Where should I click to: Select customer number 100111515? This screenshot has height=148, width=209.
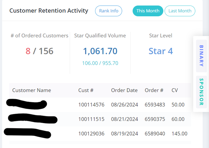pos(92,119)
